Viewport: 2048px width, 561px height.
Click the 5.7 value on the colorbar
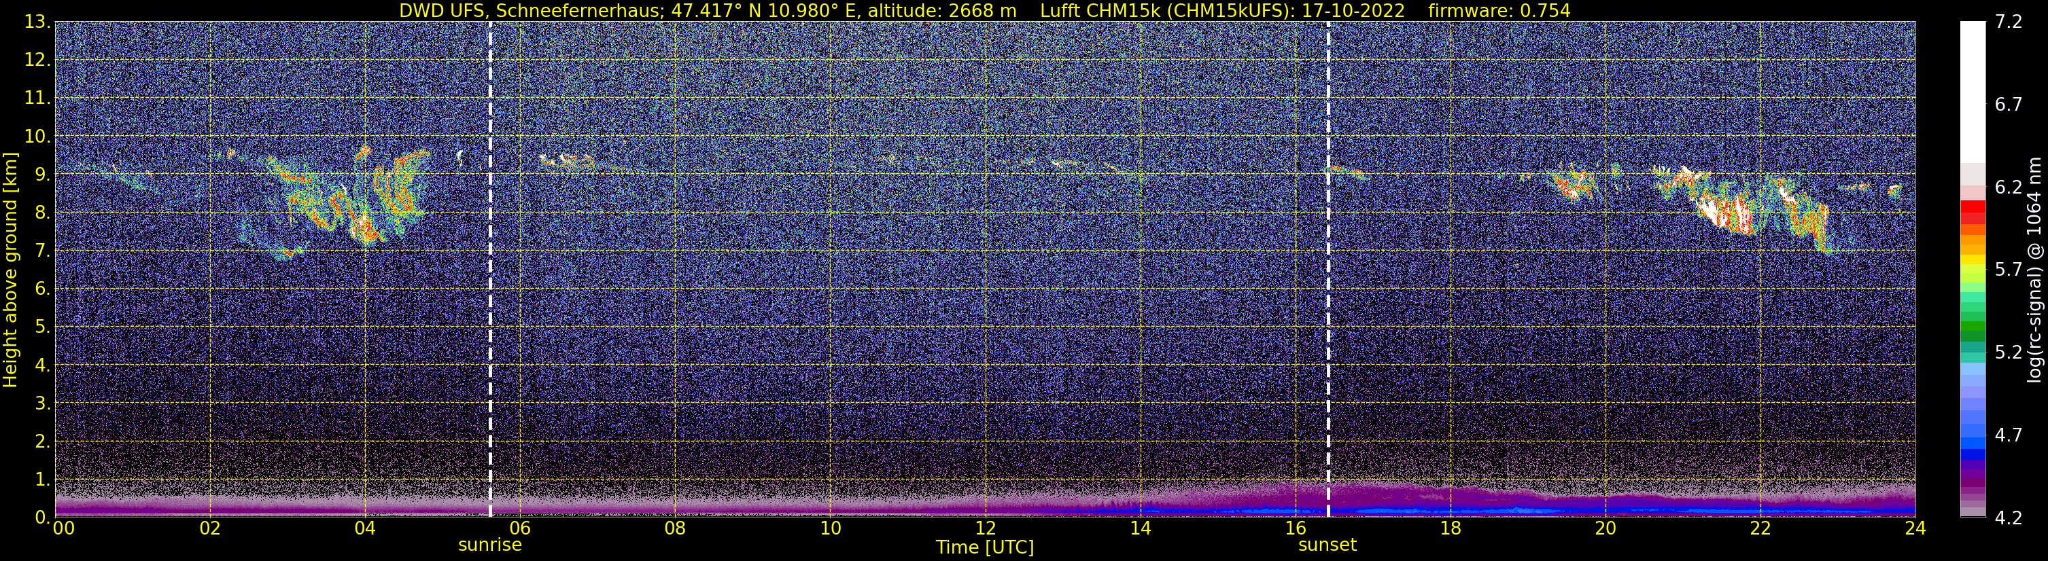2009,270
